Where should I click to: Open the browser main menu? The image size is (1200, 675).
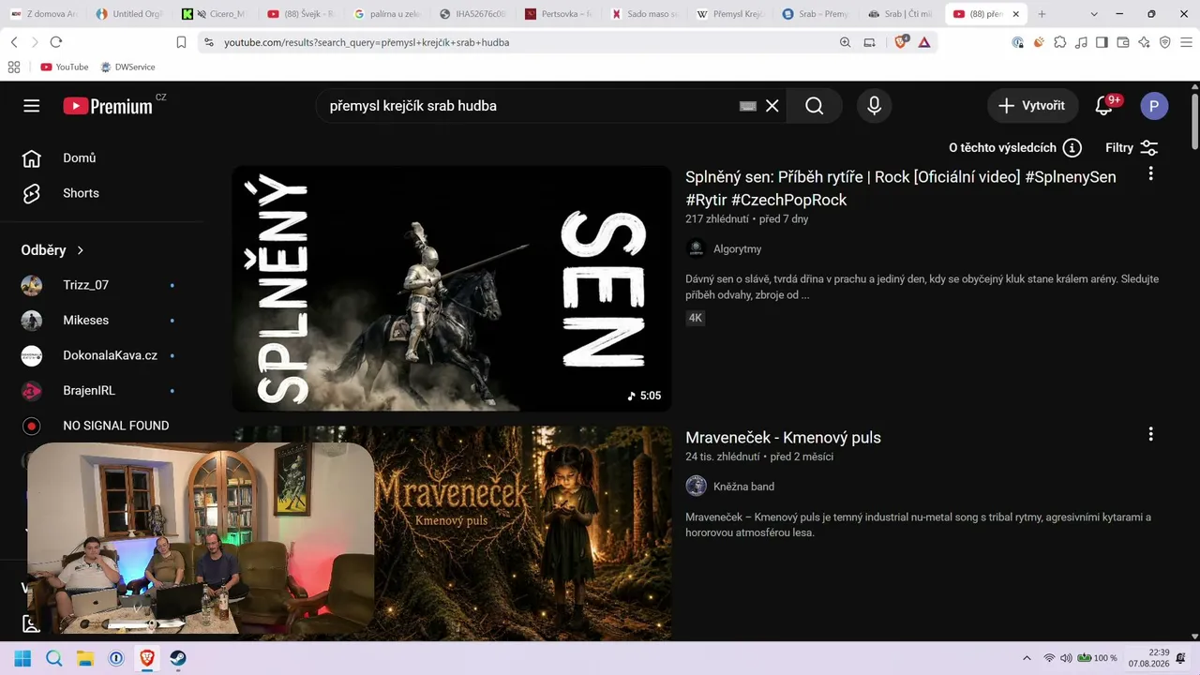point(1186,42)
